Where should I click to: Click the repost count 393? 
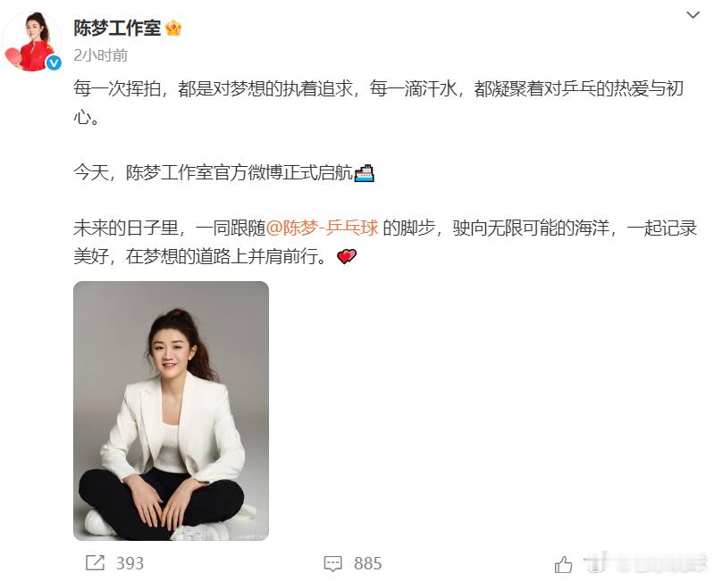[x=130, y=563]
